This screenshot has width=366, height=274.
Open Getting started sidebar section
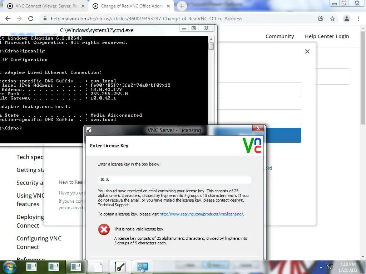(30, 170)
